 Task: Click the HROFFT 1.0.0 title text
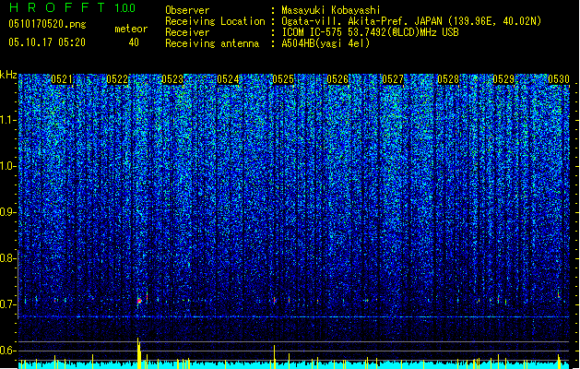[x=72, y=7]
